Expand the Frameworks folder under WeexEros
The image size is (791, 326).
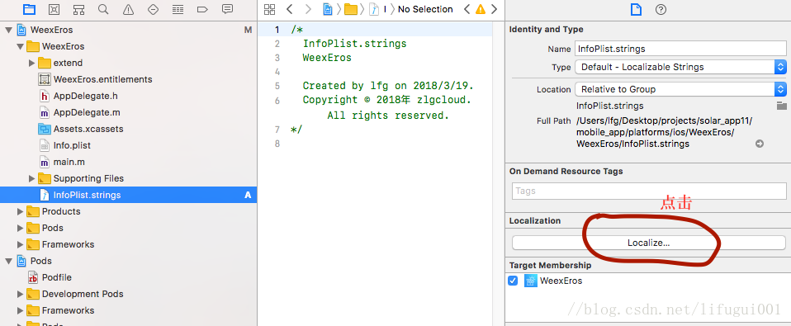pos(20,244)
